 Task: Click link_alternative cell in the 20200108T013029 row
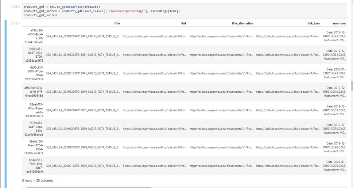(x=221, y=165)
